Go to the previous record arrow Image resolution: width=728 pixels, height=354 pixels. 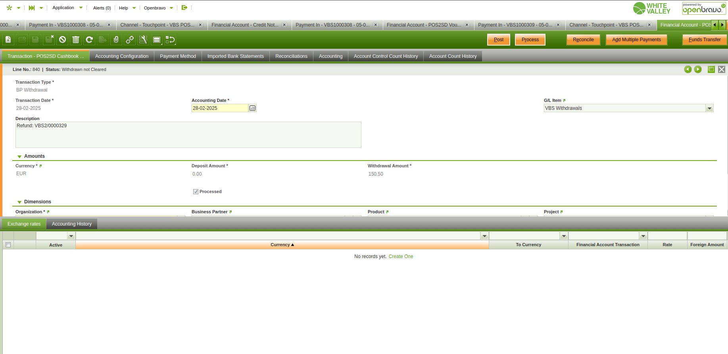(x=688, y=69)
